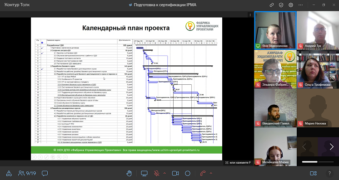Screen dimensions: 339x180
Task: Expand microphone device options chevron
Action: click(165, 173)
